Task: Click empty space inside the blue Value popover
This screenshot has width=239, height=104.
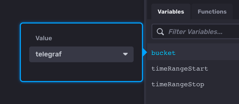Action: point(81,72)
